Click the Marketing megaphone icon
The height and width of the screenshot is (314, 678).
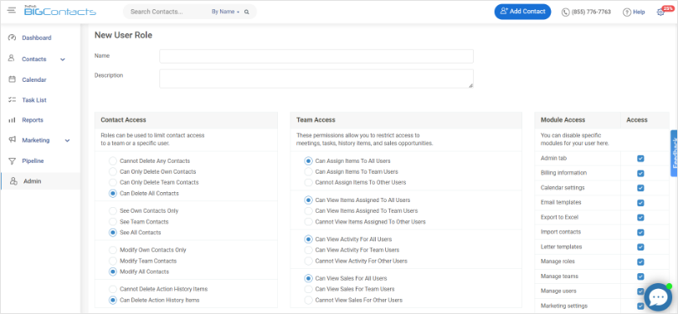click(12, 140)
